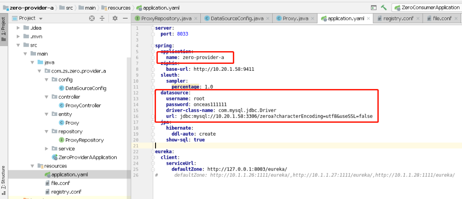Expand the .idea folder

pos(18,28)
